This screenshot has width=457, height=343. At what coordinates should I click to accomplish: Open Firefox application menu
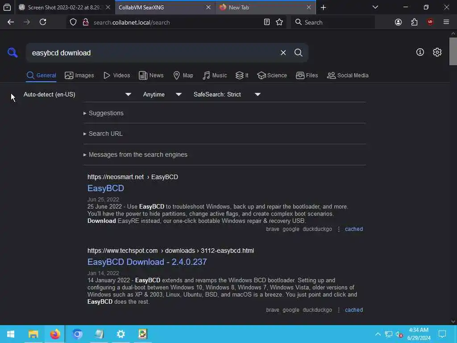(x=446, y=22)
